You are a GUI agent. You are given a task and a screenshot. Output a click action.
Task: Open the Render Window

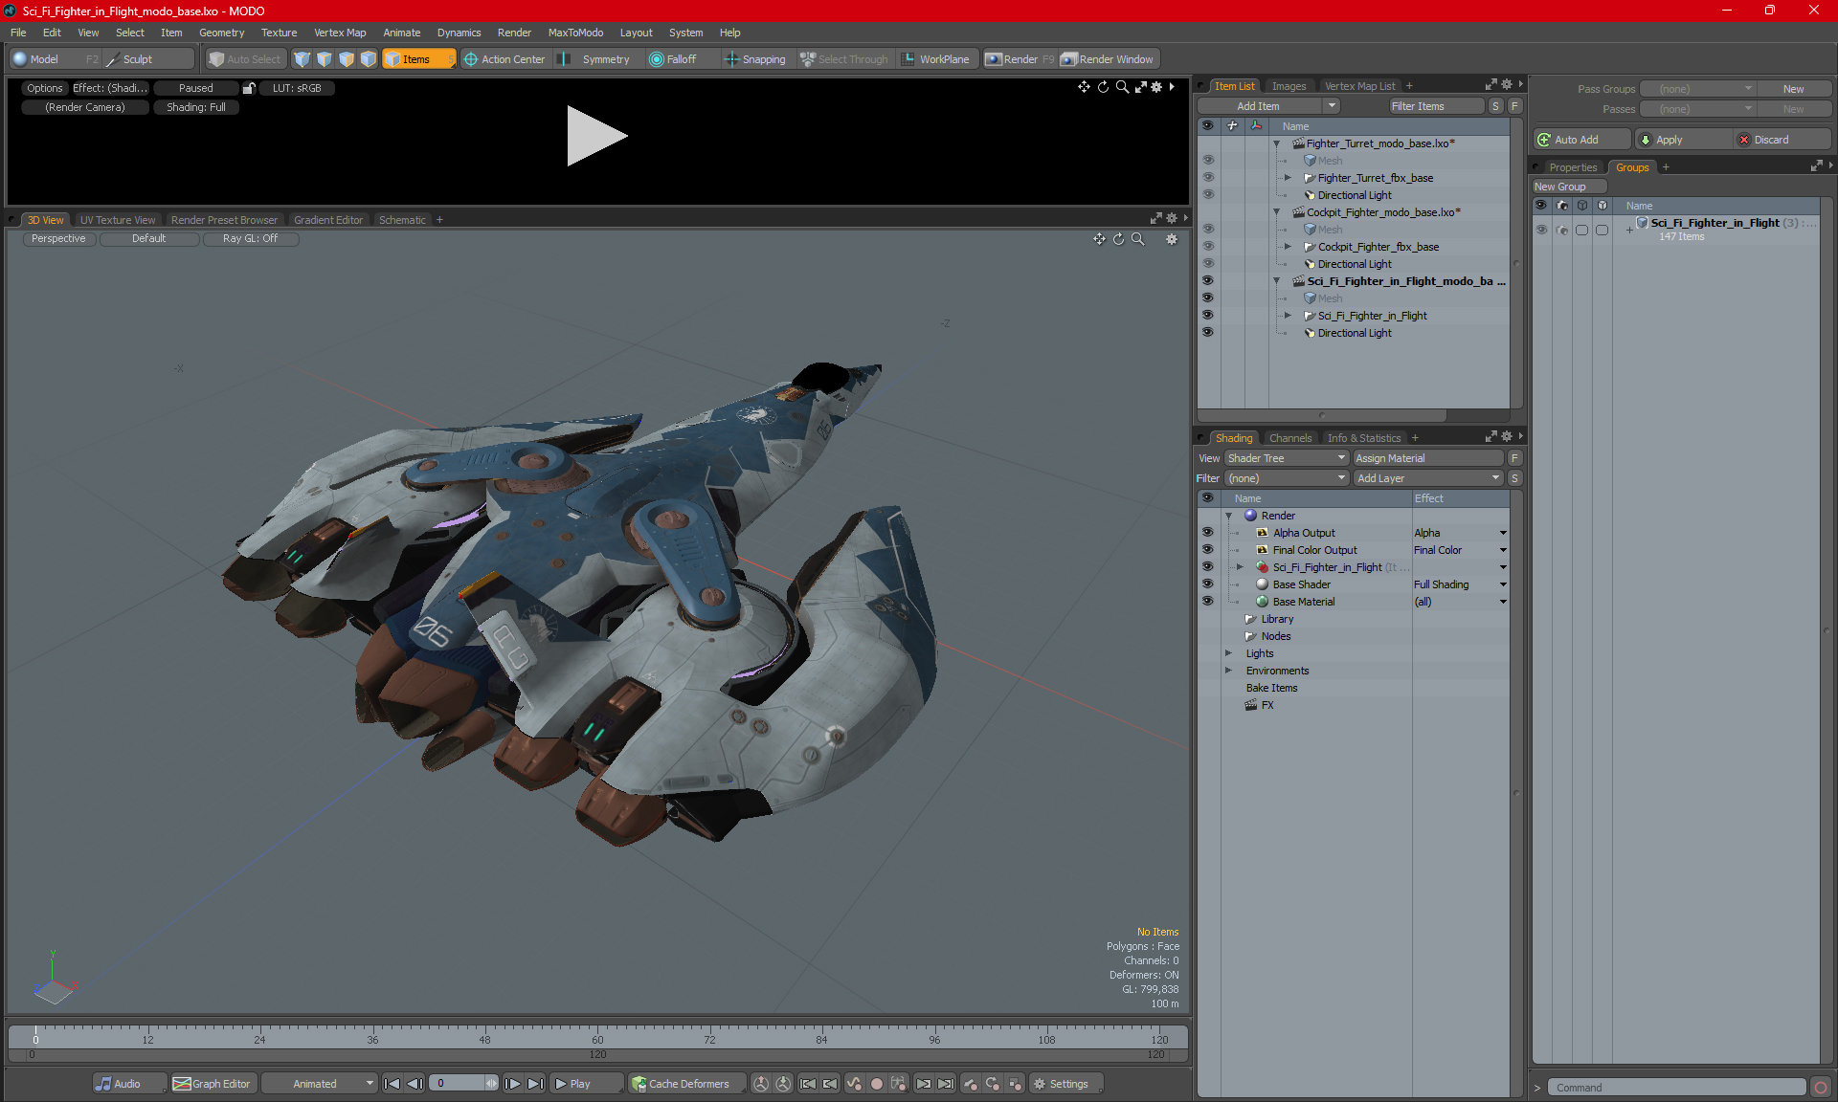pos(1109,59)
